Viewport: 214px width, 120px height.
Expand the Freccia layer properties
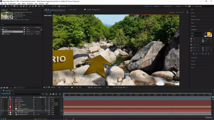tap(8, 99)
